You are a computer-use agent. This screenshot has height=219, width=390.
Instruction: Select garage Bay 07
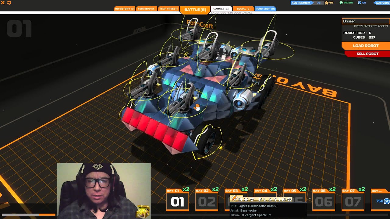[353, 200]
